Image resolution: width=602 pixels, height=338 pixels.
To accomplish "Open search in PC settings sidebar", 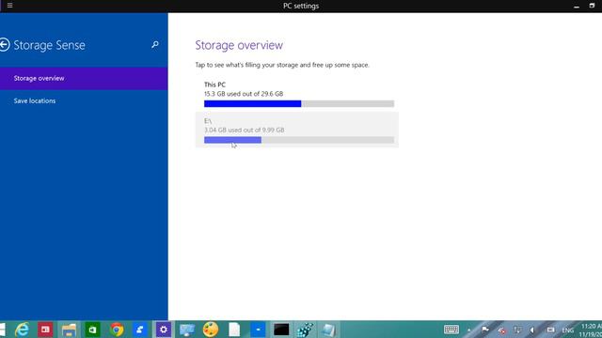I will click(154, 45).
